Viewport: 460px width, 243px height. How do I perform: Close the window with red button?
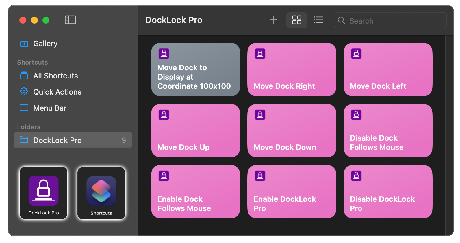[x=23, y=20]
